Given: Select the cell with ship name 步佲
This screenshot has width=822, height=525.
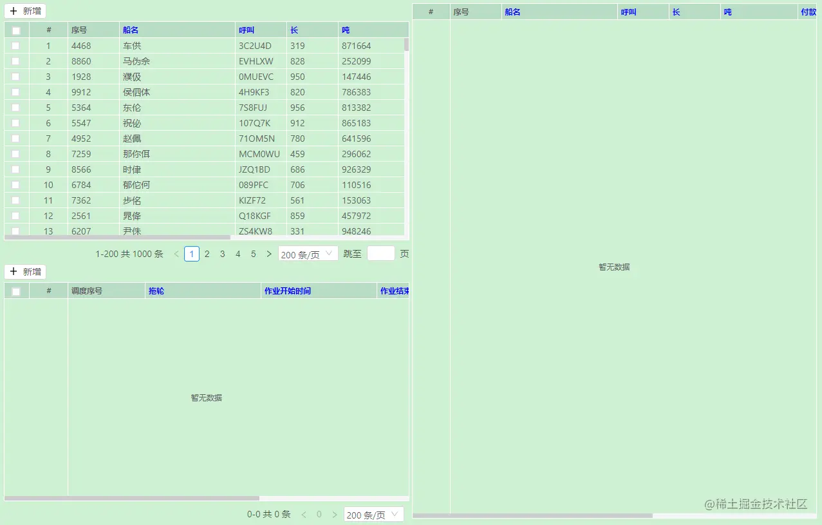Looking at the screenshot, I should coord(178,200).
